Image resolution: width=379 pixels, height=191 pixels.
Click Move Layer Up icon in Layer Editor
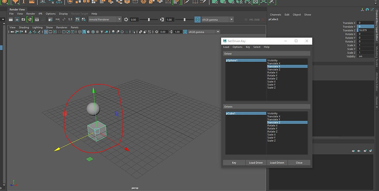pos(353,151)
